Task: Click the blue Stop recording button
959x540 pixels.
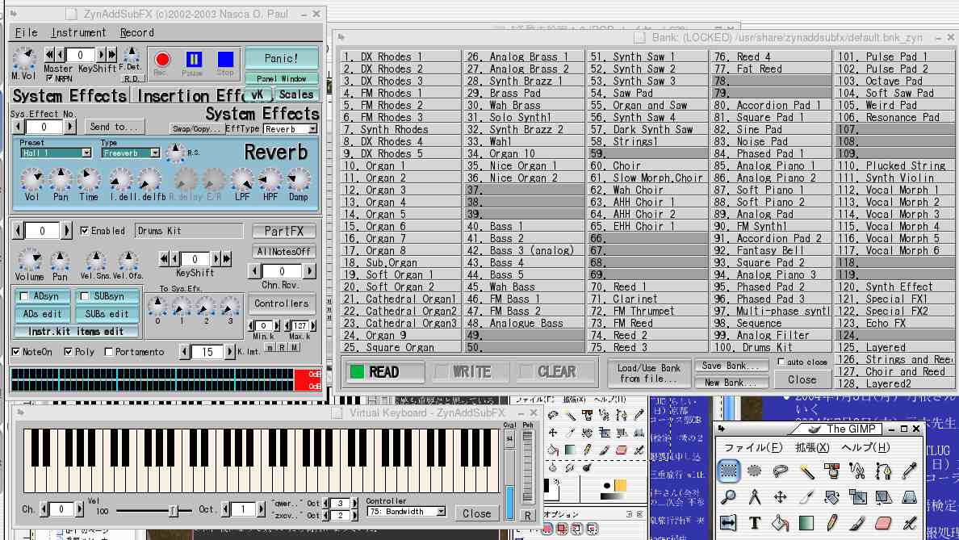Action: 225,59
